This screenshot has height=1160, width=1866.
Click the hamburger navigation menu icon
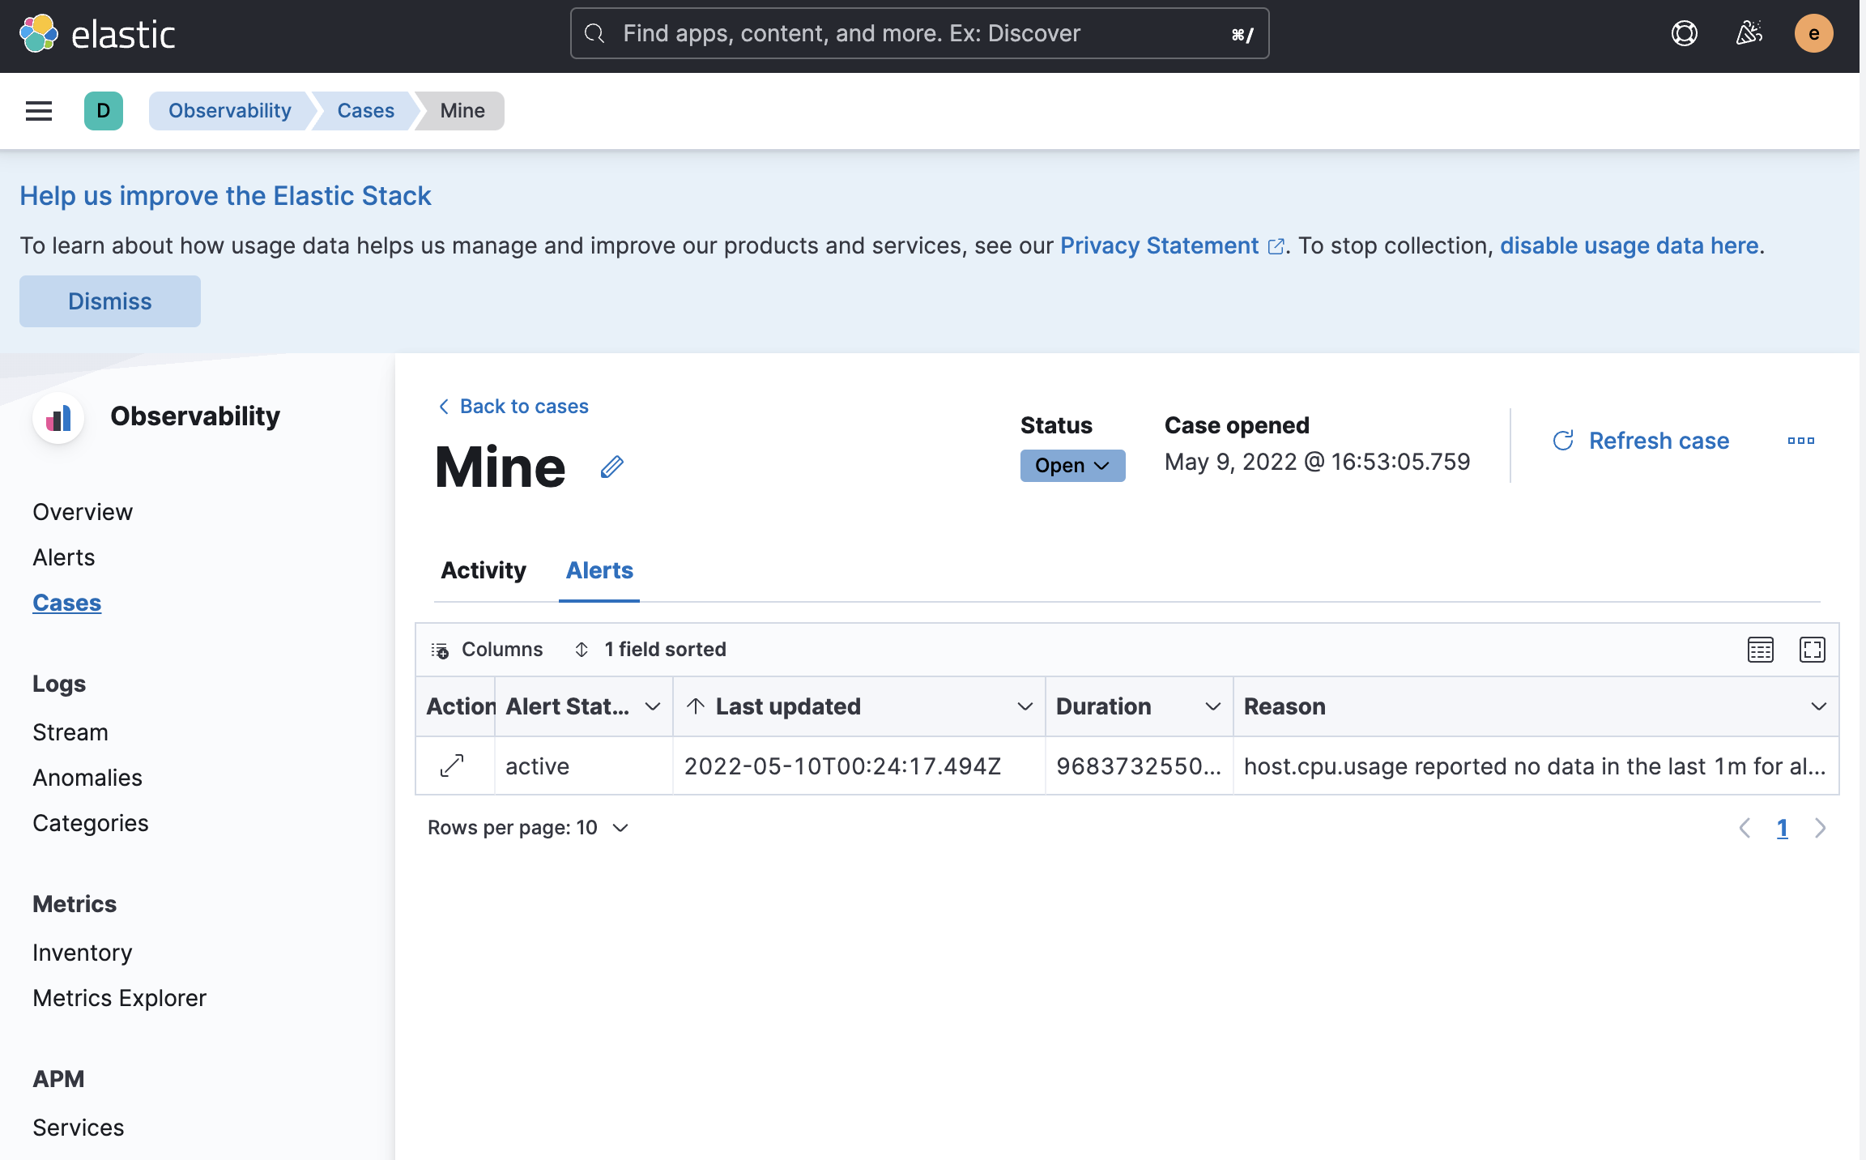(x=39, y=111)
